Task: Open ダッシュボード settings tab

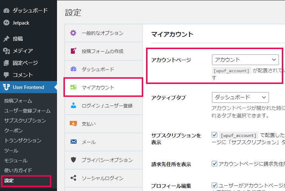Action: click(x=104, y=69)
